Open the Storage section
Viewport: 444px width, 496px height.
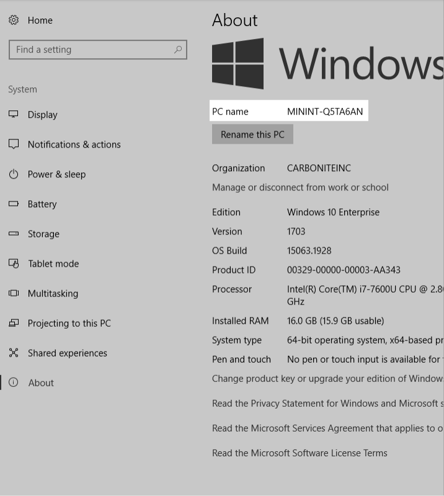(43, 234)
